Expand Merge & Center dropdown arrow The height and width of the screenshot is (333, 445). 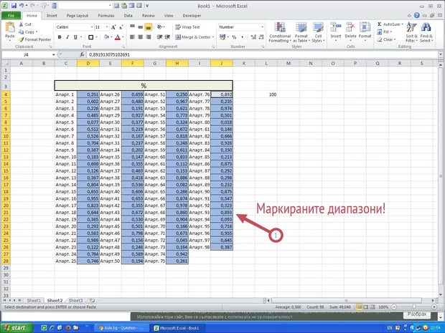pyautogui.click(x=213, y=37)
